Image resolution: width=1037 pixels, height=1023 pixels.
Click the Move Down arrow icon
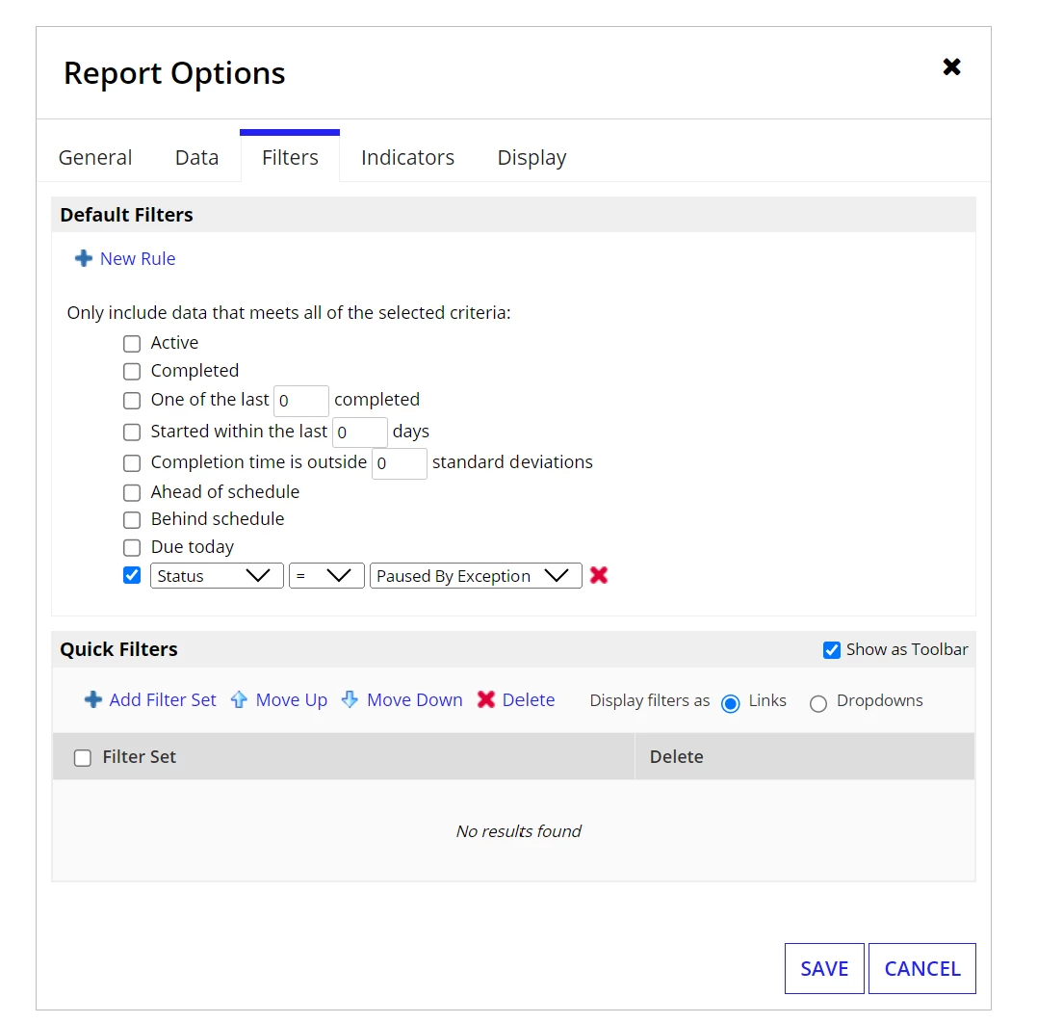point(350,699)
